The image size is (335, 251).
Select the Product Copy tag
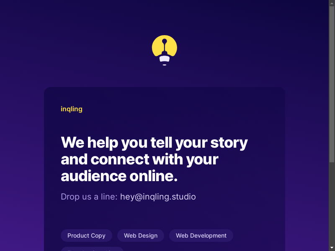click(x=87, y=236)
